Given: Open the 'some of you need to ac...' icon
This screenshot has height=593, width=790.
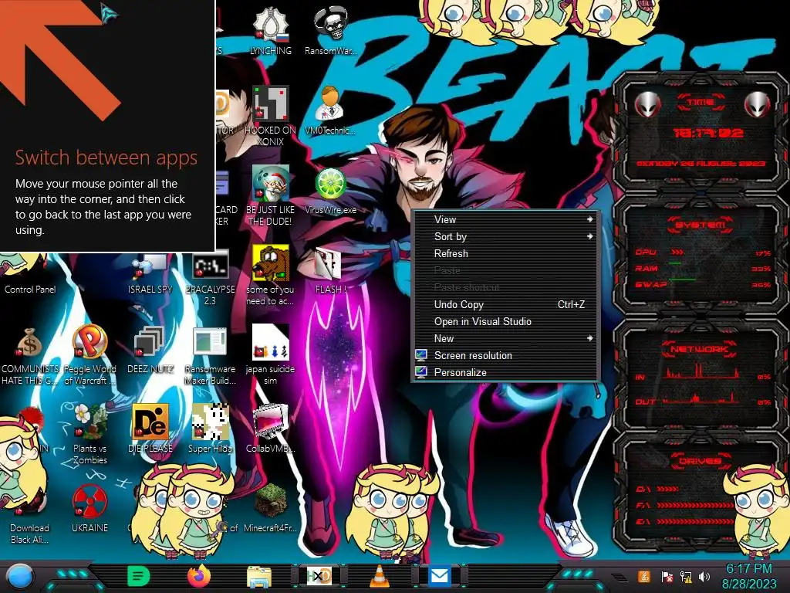Looking at the screenshot, I should pos(271,276).
